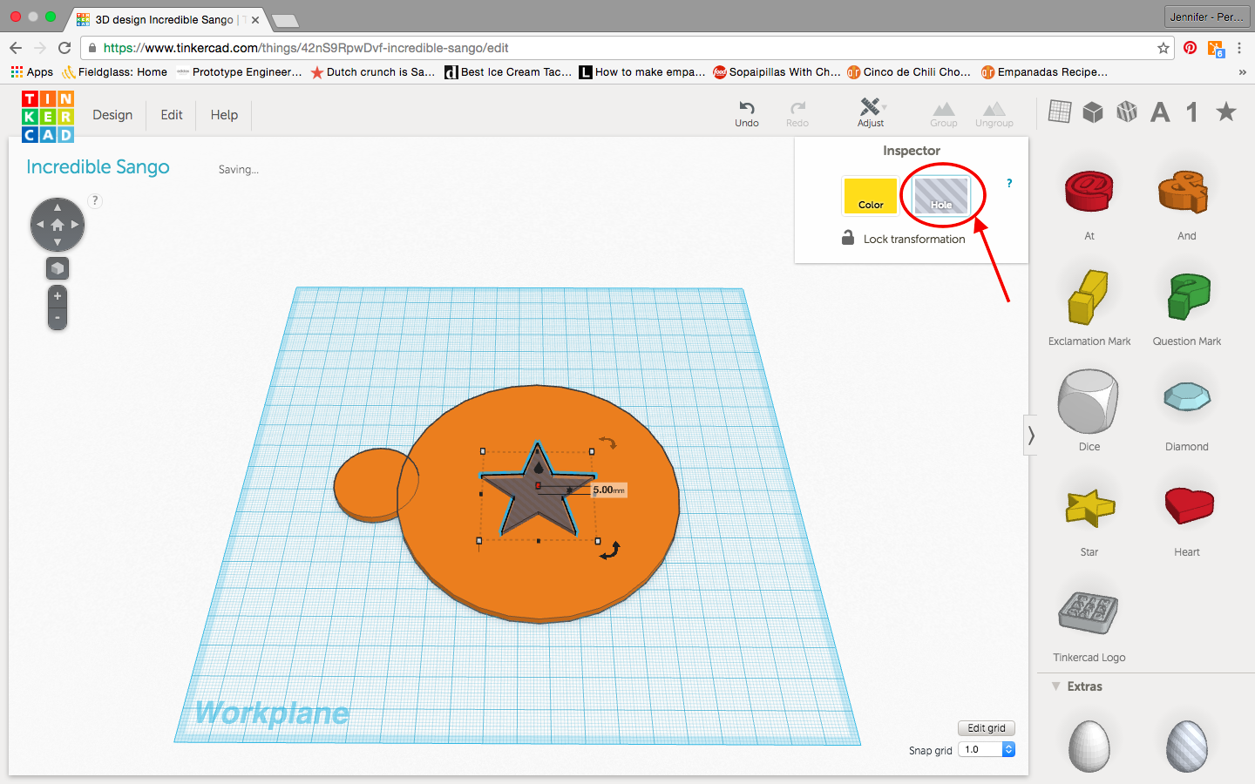Pick the Dice shape
This screenshot has height=784, width=1255.
coord(1088,401)
